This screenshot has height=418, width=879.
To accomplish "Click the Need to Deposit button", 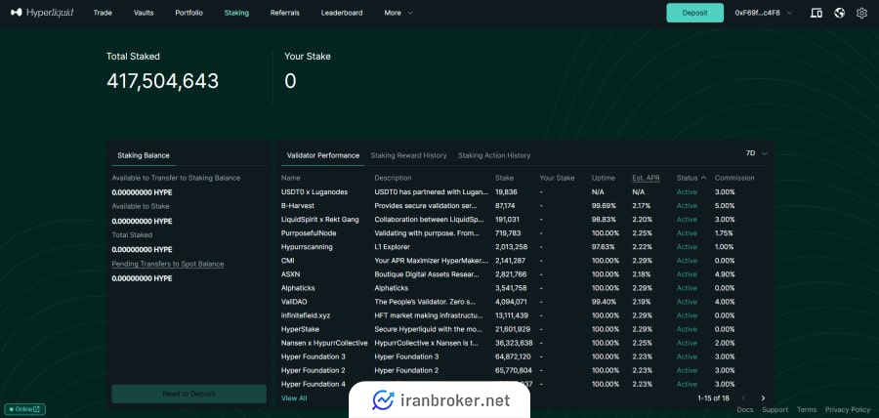I will tap(188, 394).
